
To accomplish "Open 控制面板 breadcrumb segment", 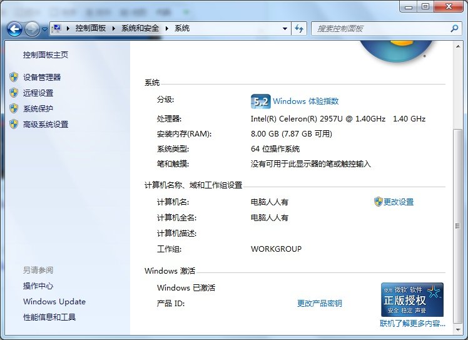I will tap(91, 28).
